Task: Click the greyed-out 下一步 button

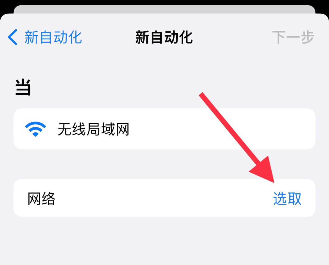Action: coord(293,37)
